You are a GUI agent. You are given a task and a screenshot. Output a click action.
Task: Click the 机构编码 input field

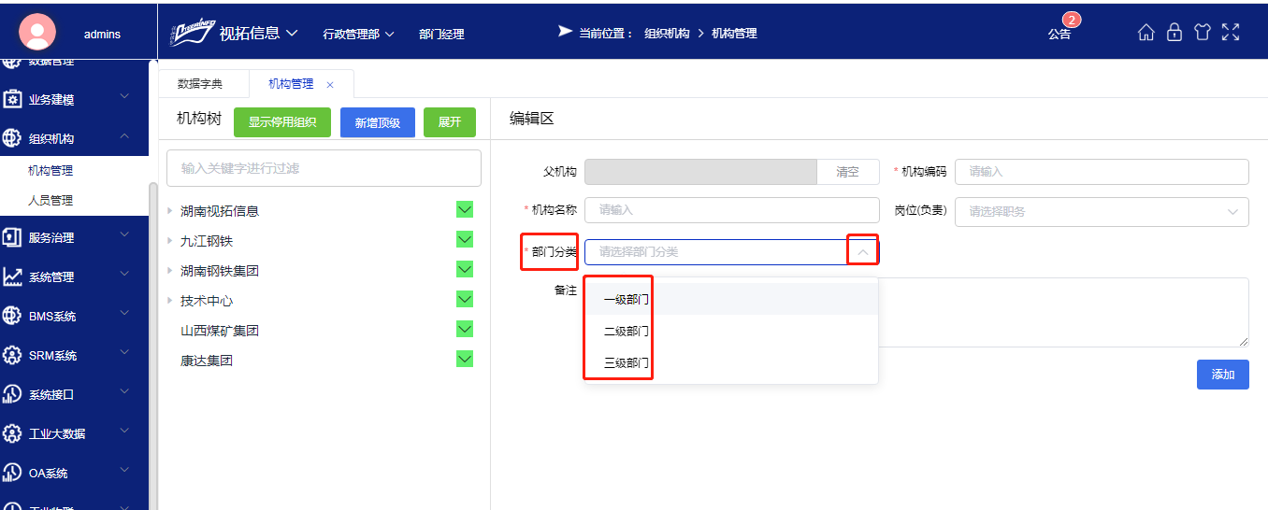(x=1102, y=172)
